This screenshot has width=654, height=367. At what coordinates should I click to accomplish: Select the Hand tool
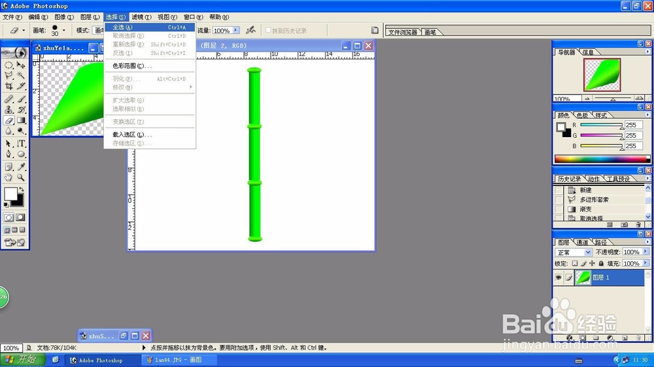point(9,178)
